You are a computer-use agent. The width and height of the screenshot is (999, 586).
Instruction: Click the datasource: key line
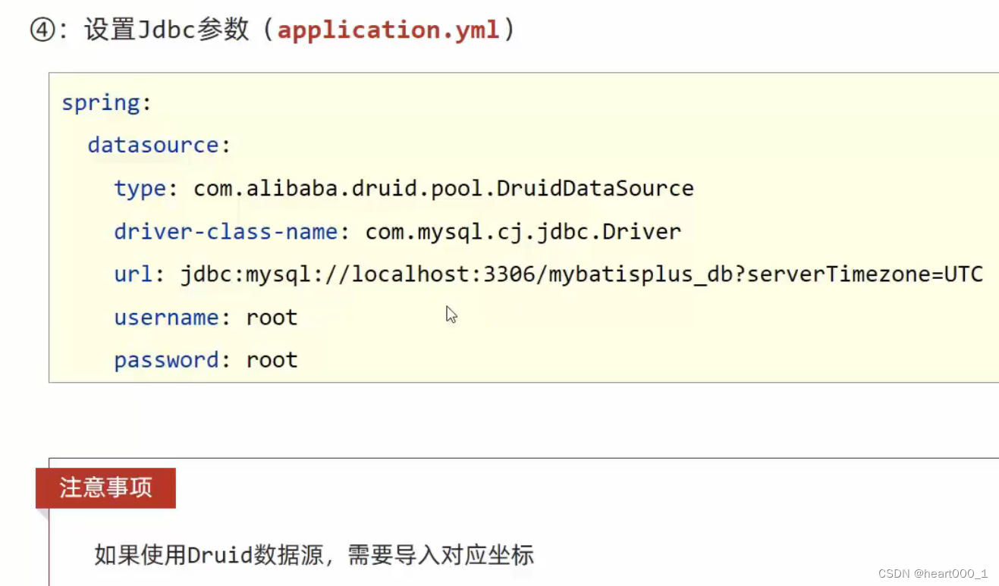coord(159,145)
